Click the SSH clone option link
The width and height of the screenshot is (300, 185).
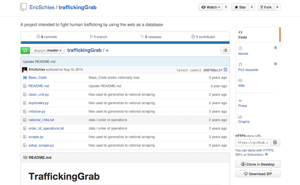(238, 155)
